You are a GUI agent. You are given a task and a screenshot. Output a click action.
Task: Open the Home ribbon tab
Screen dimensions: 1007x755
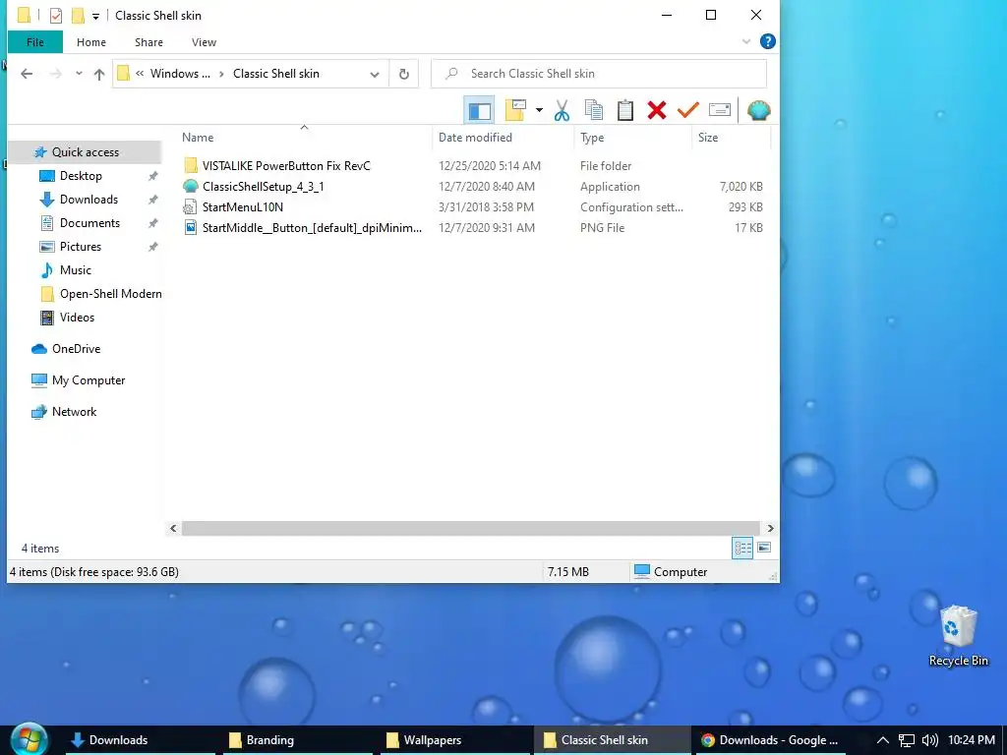pyautogui.click(x=91, y=42)
